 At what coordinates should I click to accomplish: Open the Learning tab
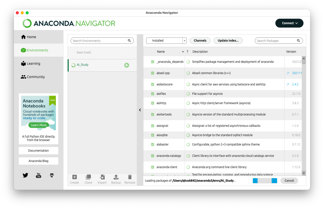pos(39,64)
